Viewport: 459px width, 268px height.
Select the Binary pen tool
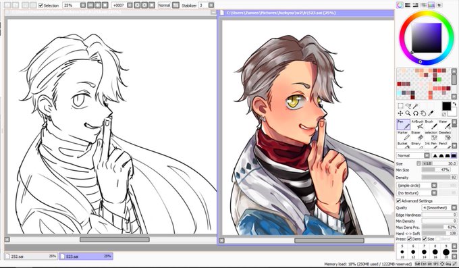point(417,145)
